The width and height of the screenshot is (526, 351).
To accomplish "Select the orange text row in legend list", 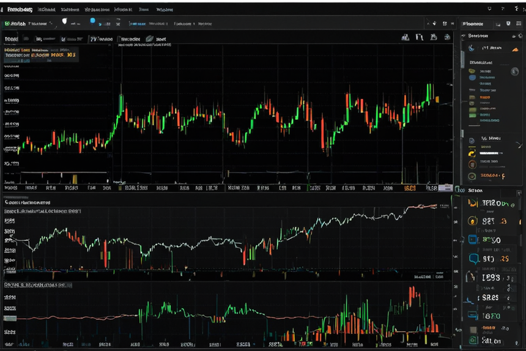I will point(485,97).
